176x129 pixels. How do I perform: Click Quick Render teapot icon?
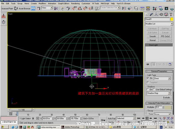click(172, 9)
